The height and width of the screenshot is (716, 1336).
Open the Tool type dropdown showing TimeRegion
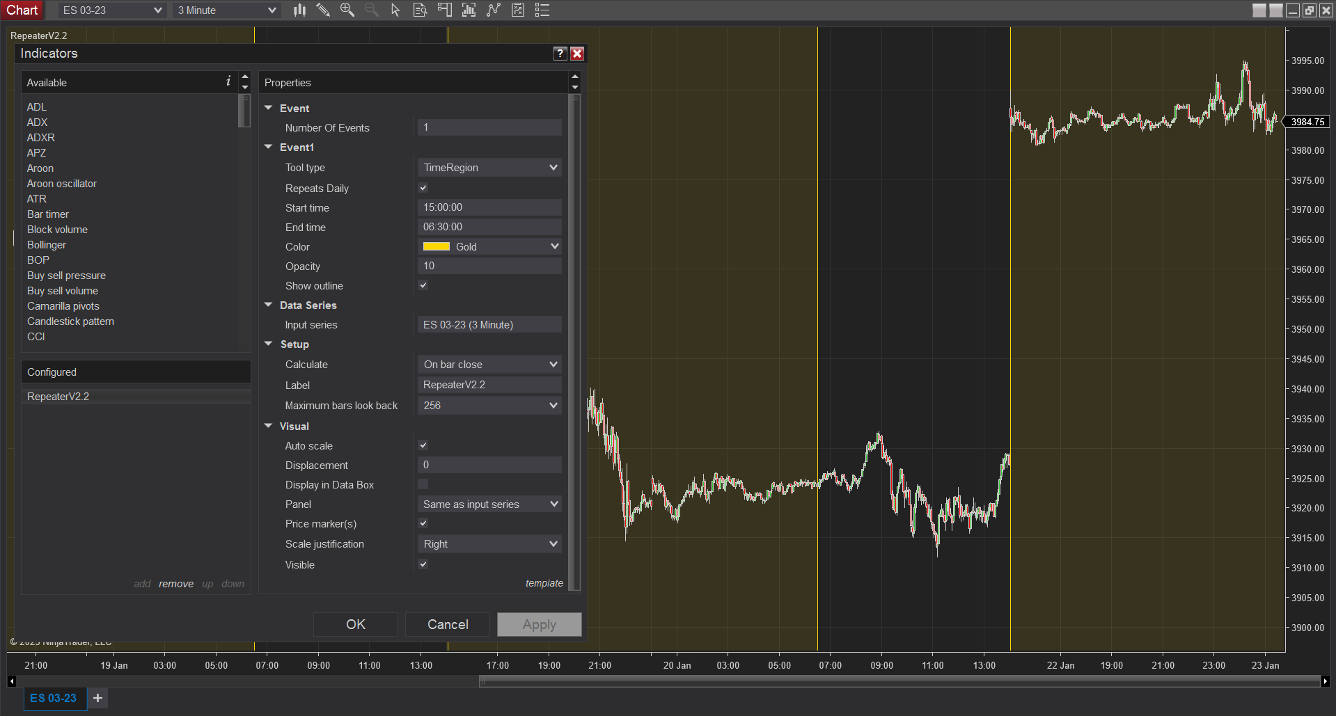(489, 168)
